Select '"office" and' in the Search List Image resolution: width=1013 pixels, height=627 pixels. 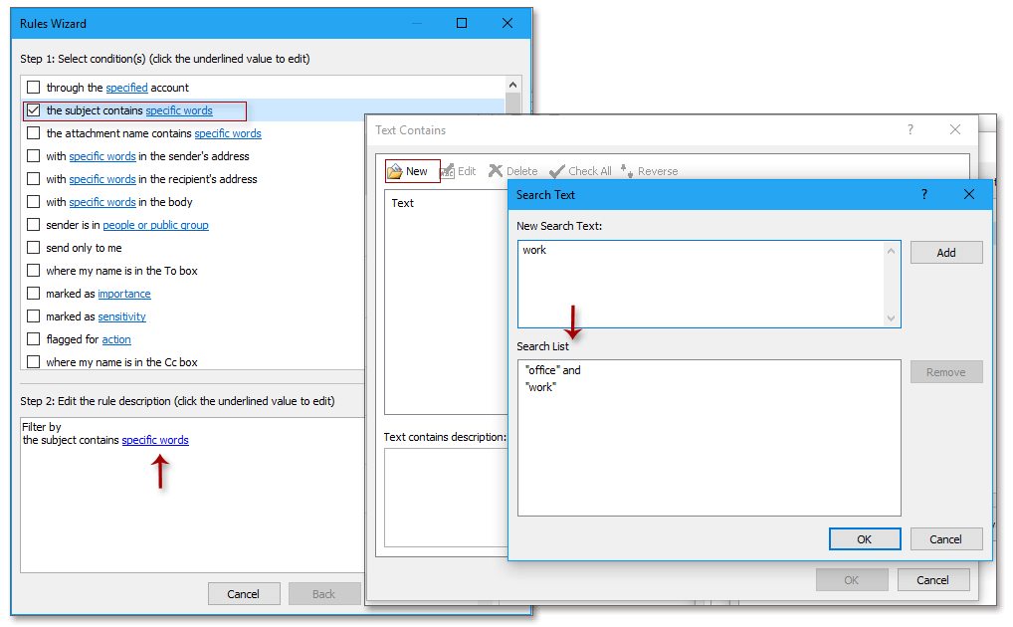pyautogui.click(x=553, y=370)
